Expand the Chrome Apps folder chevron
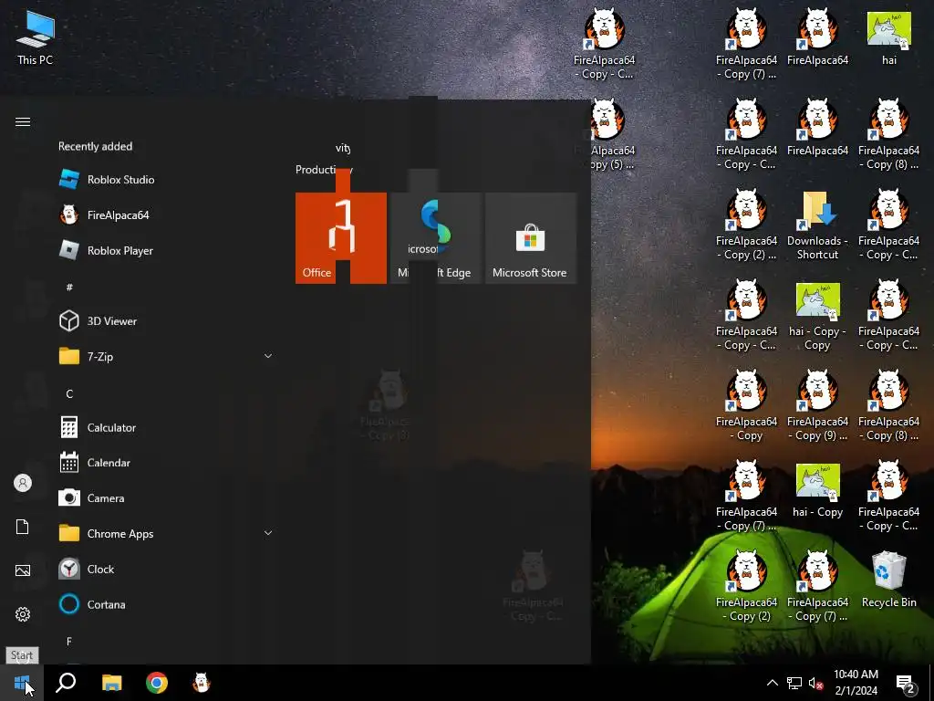 [x=268, y=533]
